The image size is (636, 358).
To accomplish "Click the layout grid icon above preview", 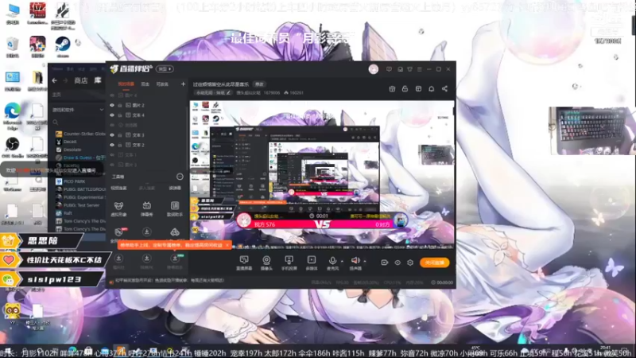I will click(418, 88).
